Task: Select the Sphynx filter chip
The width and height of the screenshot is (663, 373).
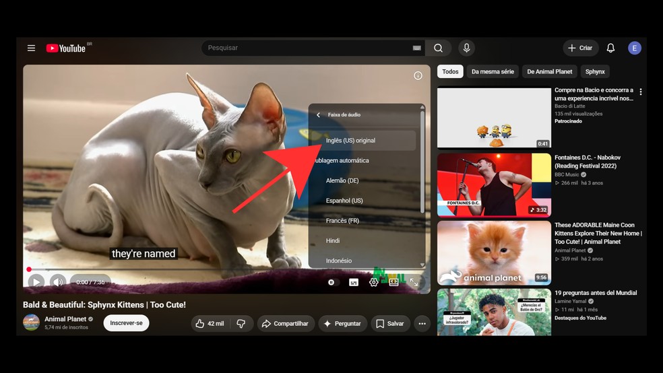Action: (x=595, y=72)
